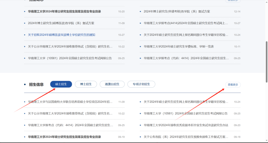
Task: Click the date 12-14 beside 申请考核复试方案
Action: pyautogui.click(x=237, y=11)
